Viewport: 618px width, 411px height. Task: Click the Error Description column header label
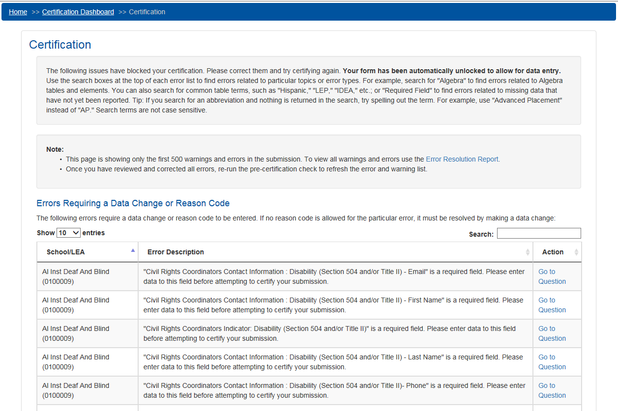point(176,252)
